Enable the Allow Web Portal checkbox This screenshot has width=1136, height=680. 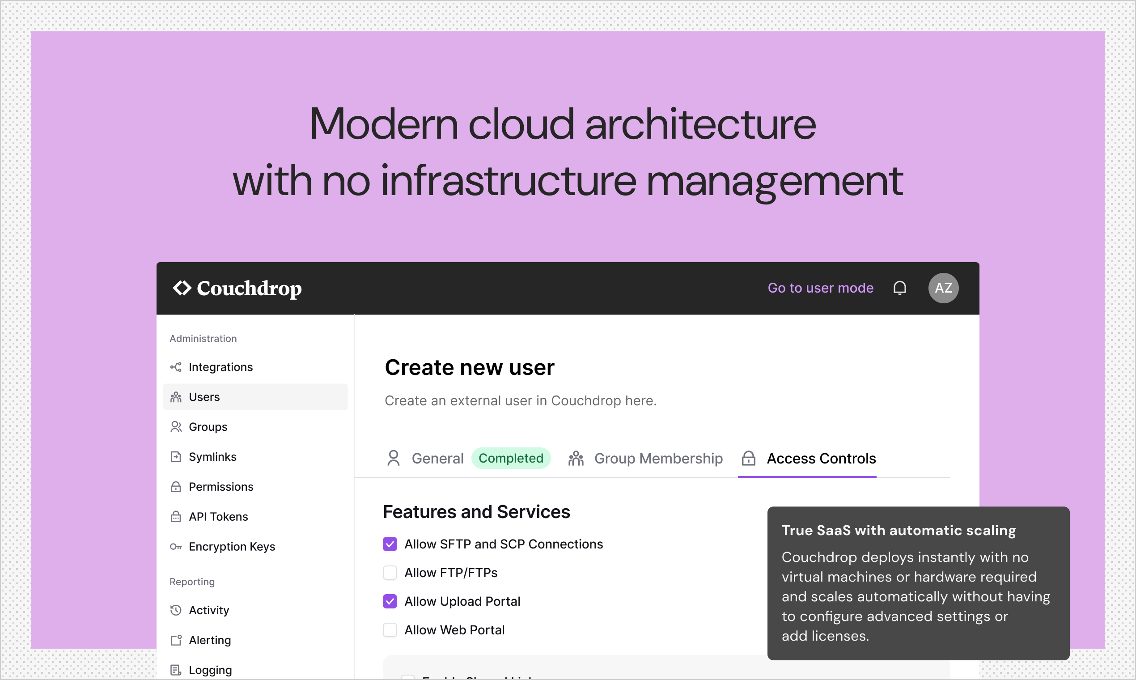pos(390,630)
